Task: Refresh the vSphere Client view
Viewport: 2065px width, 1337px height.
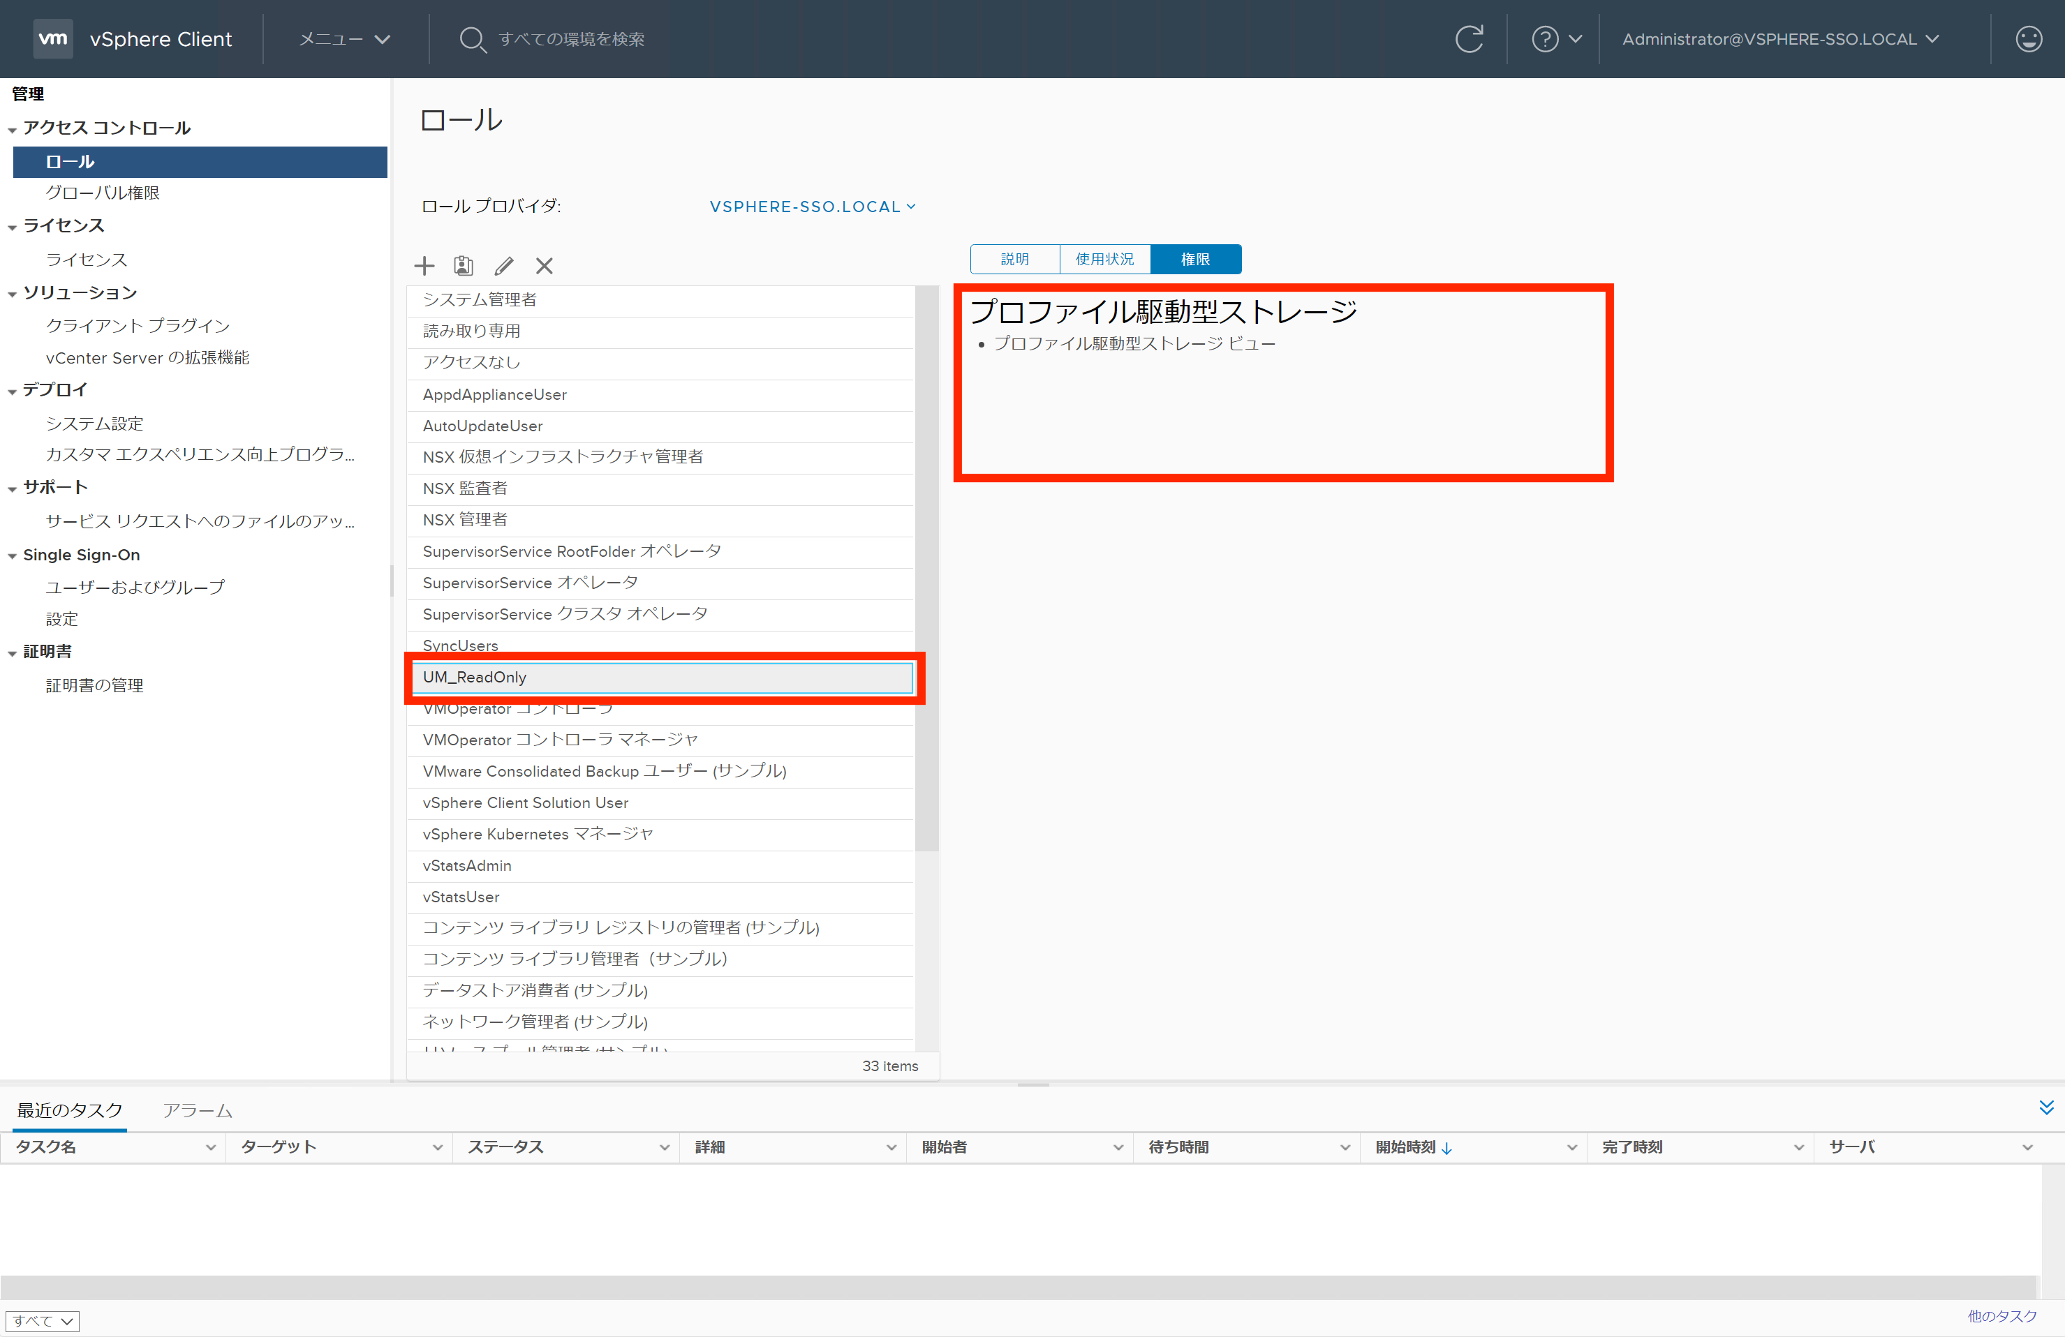Action: point(1469,39)
